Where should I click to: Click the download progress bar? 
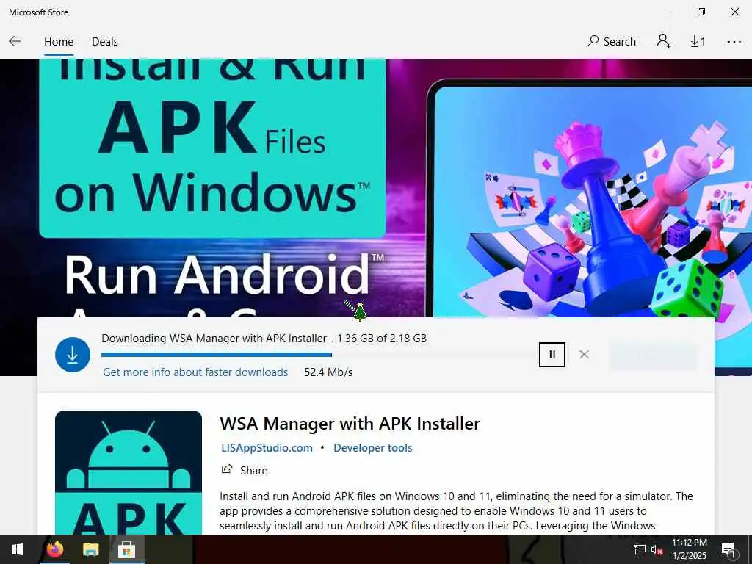coord(319,355)
